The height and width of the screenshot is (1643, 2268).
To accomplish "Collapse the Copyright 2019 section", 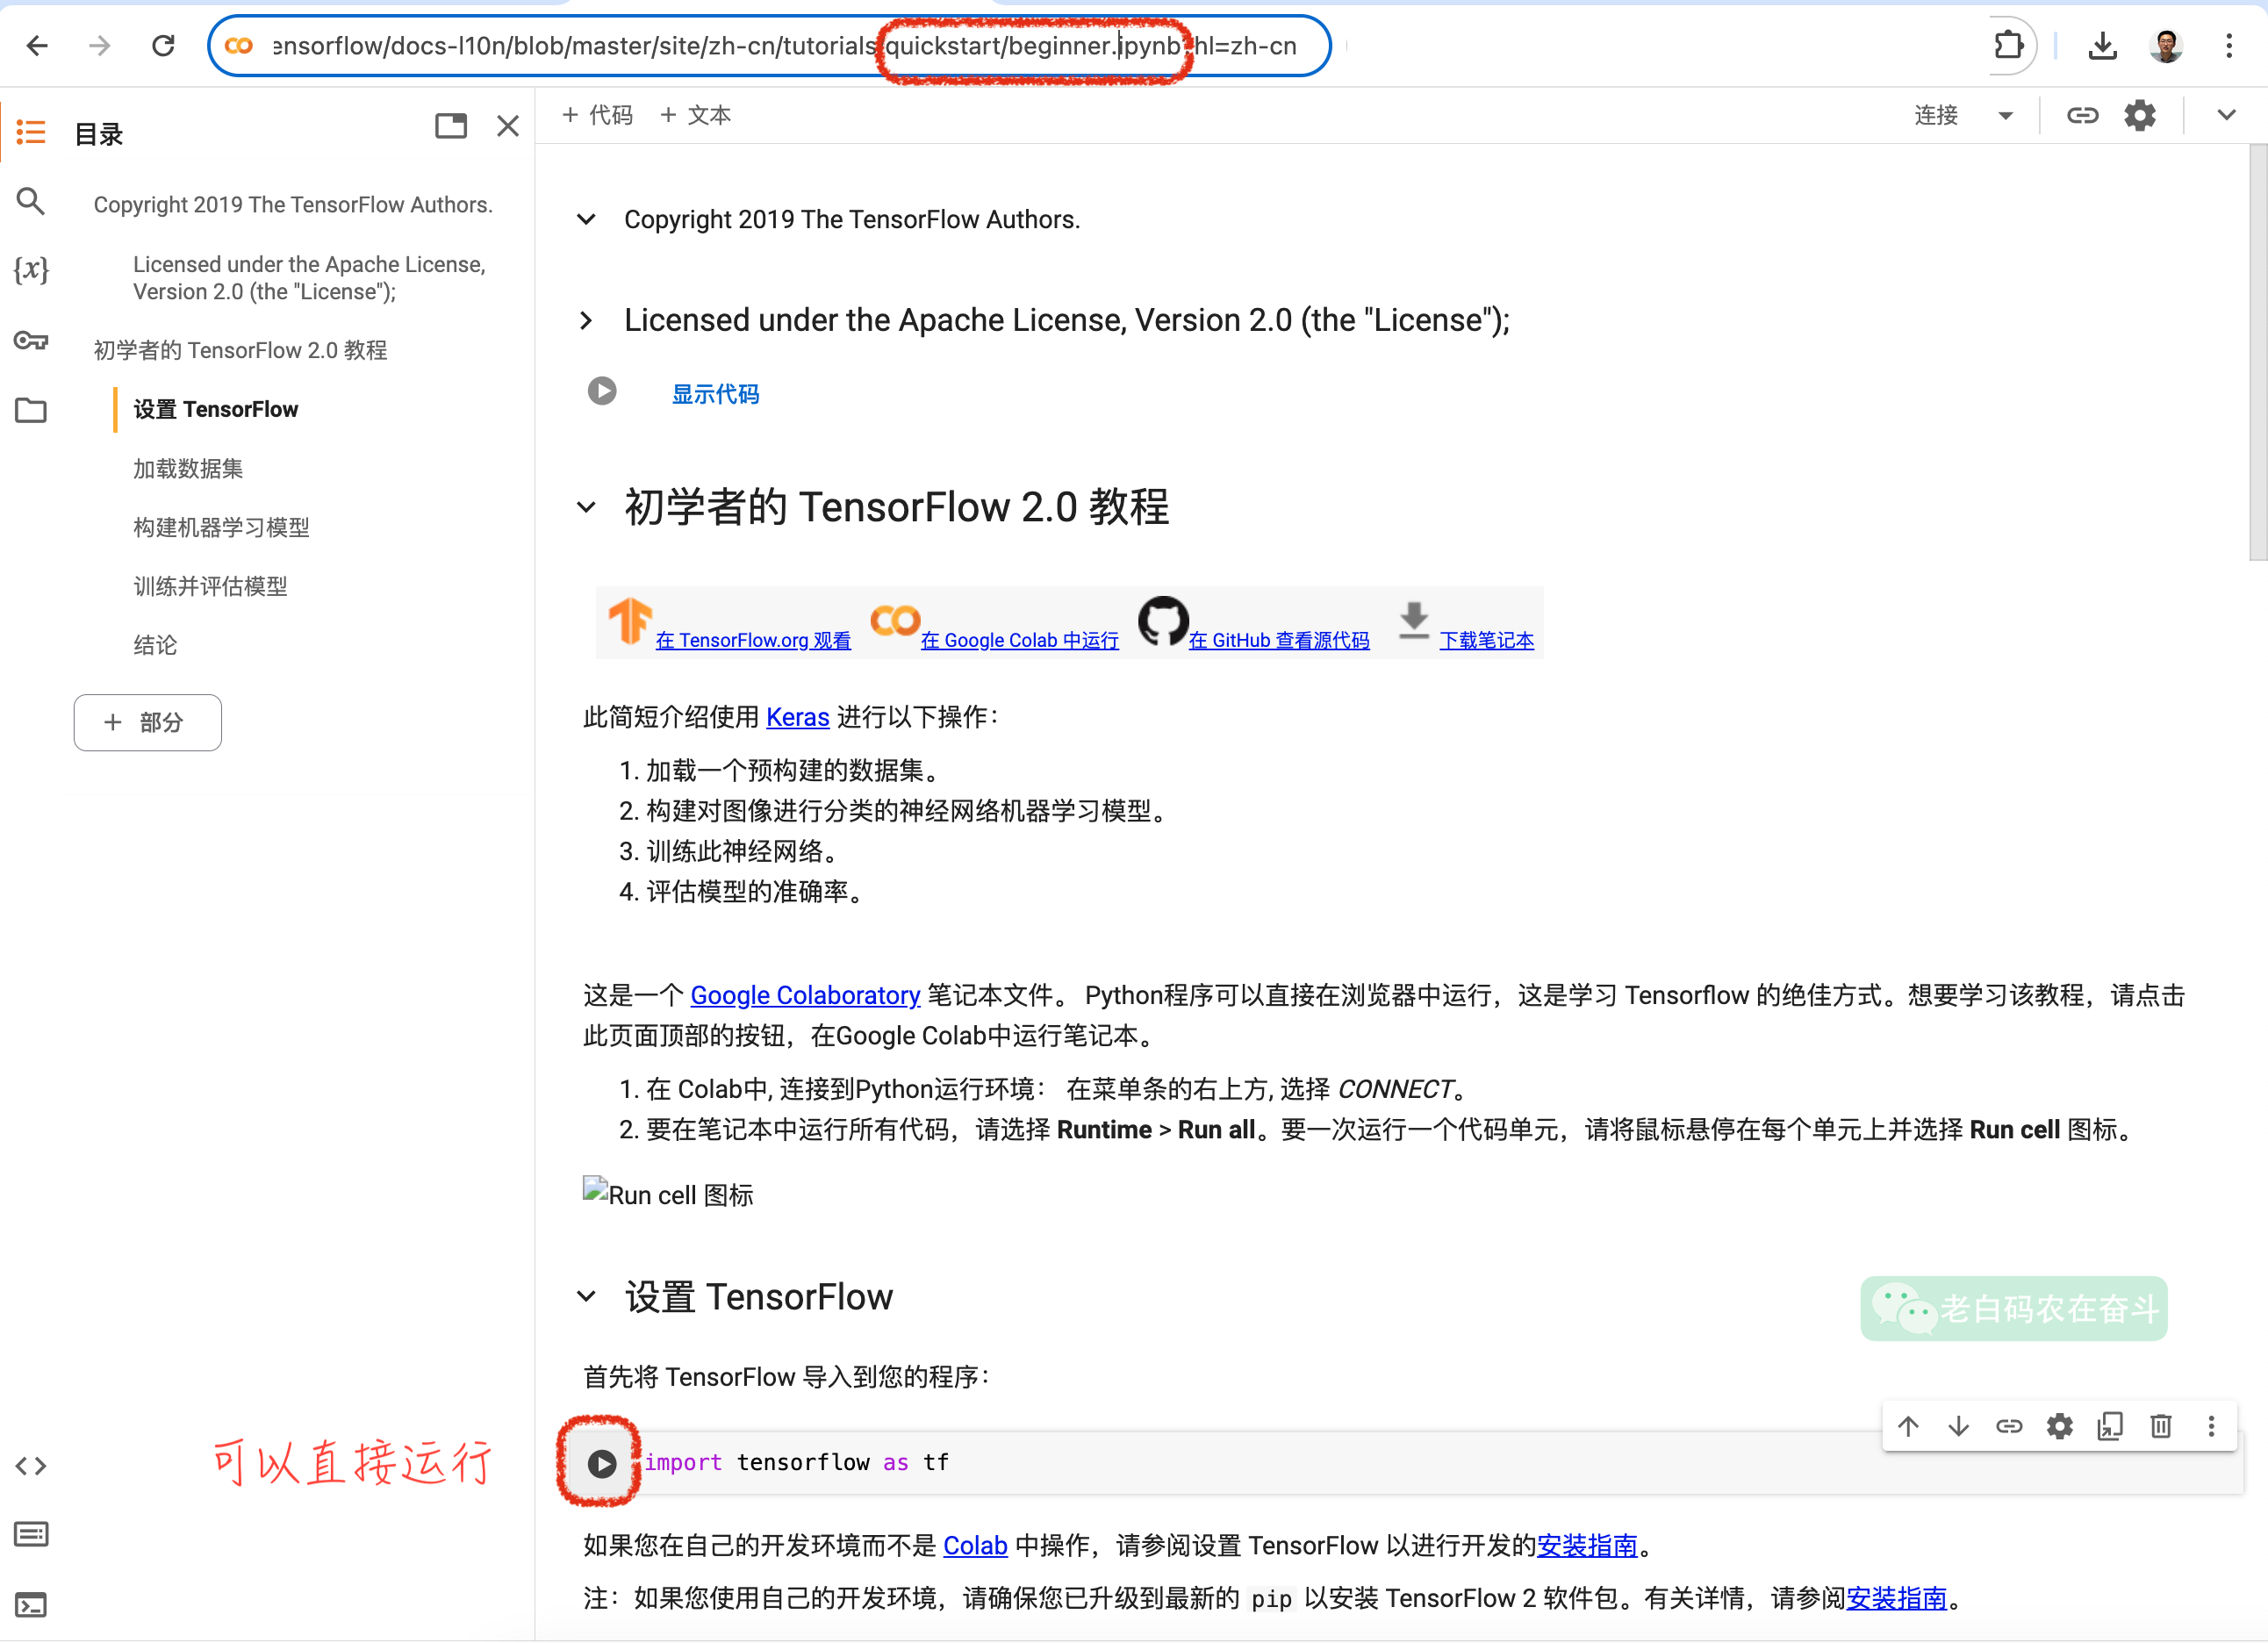I will coord(587,219).
